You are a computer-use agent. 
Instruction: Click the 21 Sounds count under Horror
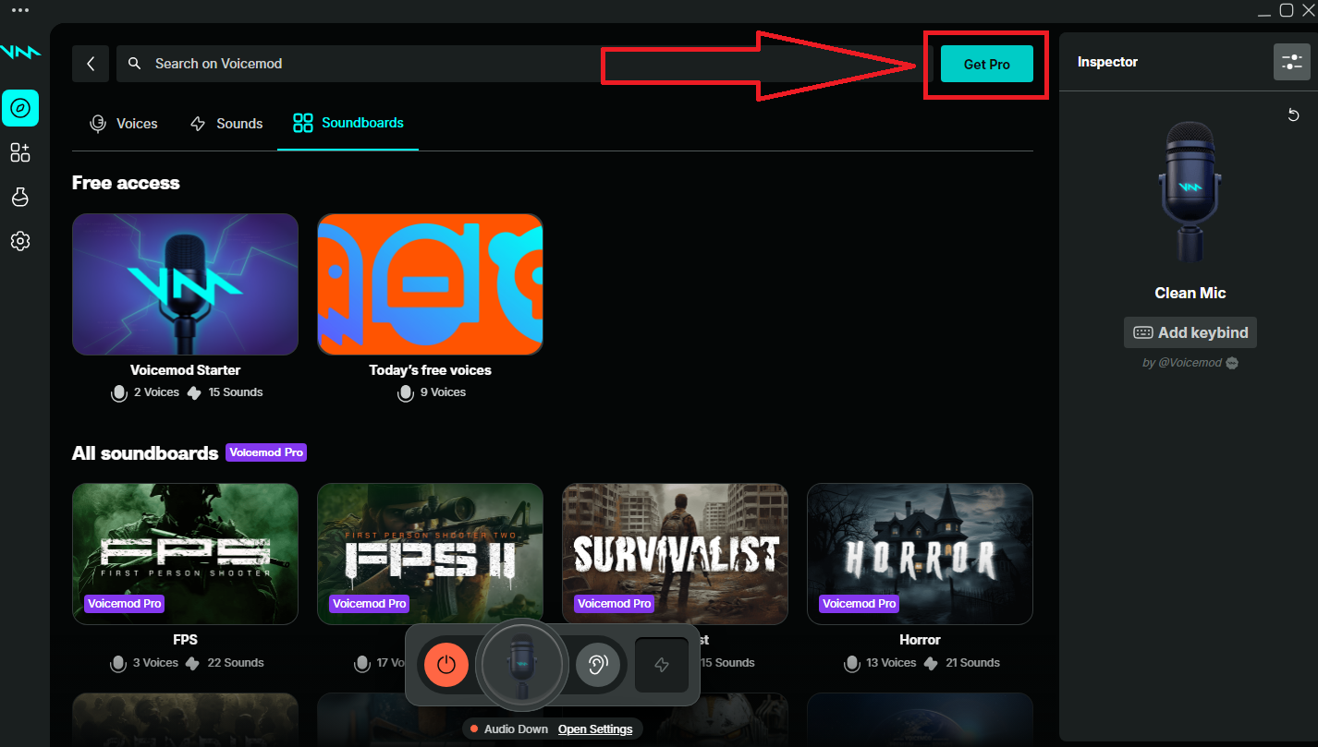pyautogui.click(x=961, y=663)
